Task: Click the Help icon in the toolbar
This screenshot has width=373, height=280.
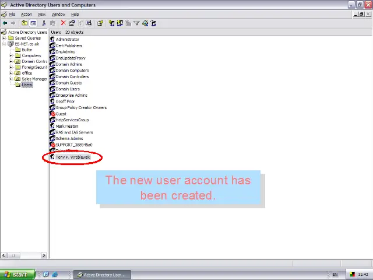Action: coord(100,23)
